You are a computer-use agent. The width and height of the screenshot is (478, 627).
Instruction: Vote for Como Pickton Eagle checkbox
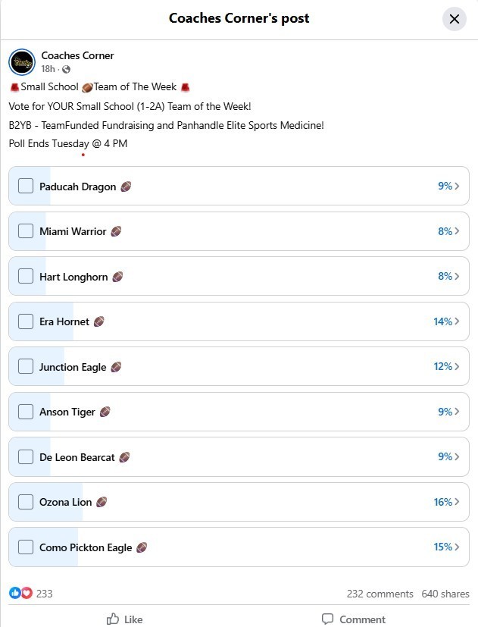(26, 547)
